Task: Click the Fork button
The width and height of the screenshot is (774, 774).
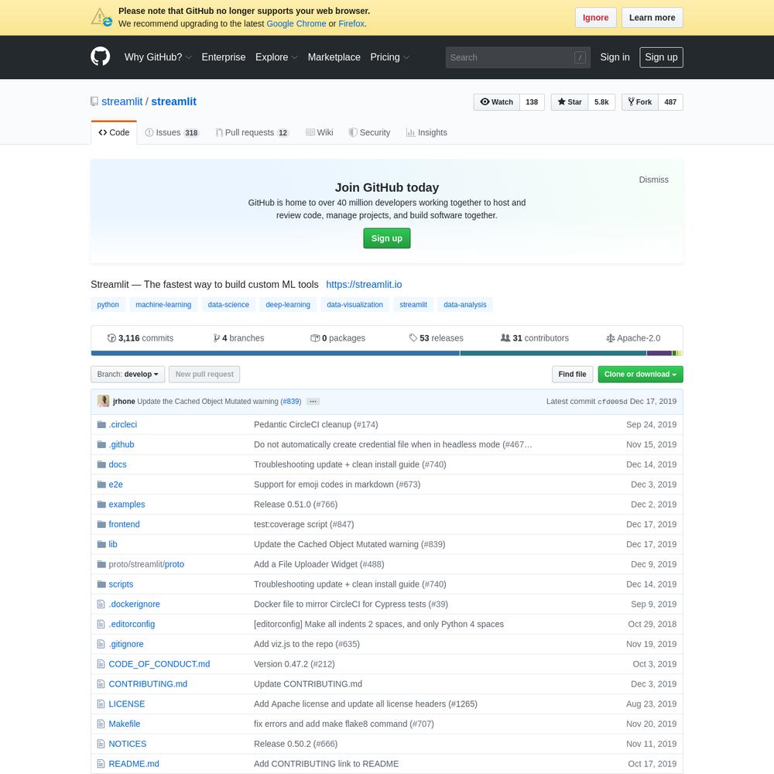Action: [x=640, y=102]
